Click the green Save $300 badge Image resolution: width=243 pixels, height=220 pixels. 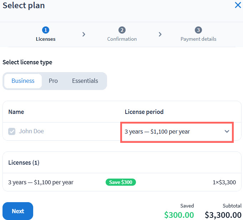121,182
